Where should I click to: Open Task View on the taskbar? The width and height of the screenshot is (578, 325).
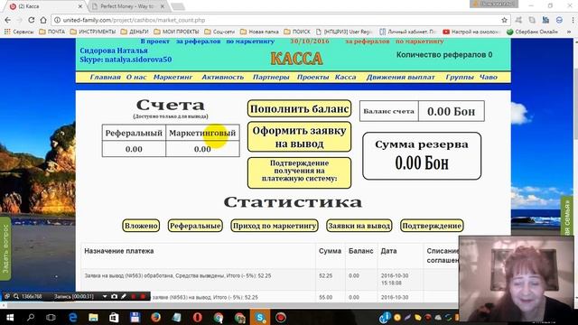coord(51,317)
